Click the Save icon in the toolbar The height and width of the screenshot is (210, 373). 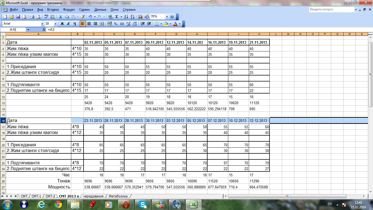pos(18,17)
